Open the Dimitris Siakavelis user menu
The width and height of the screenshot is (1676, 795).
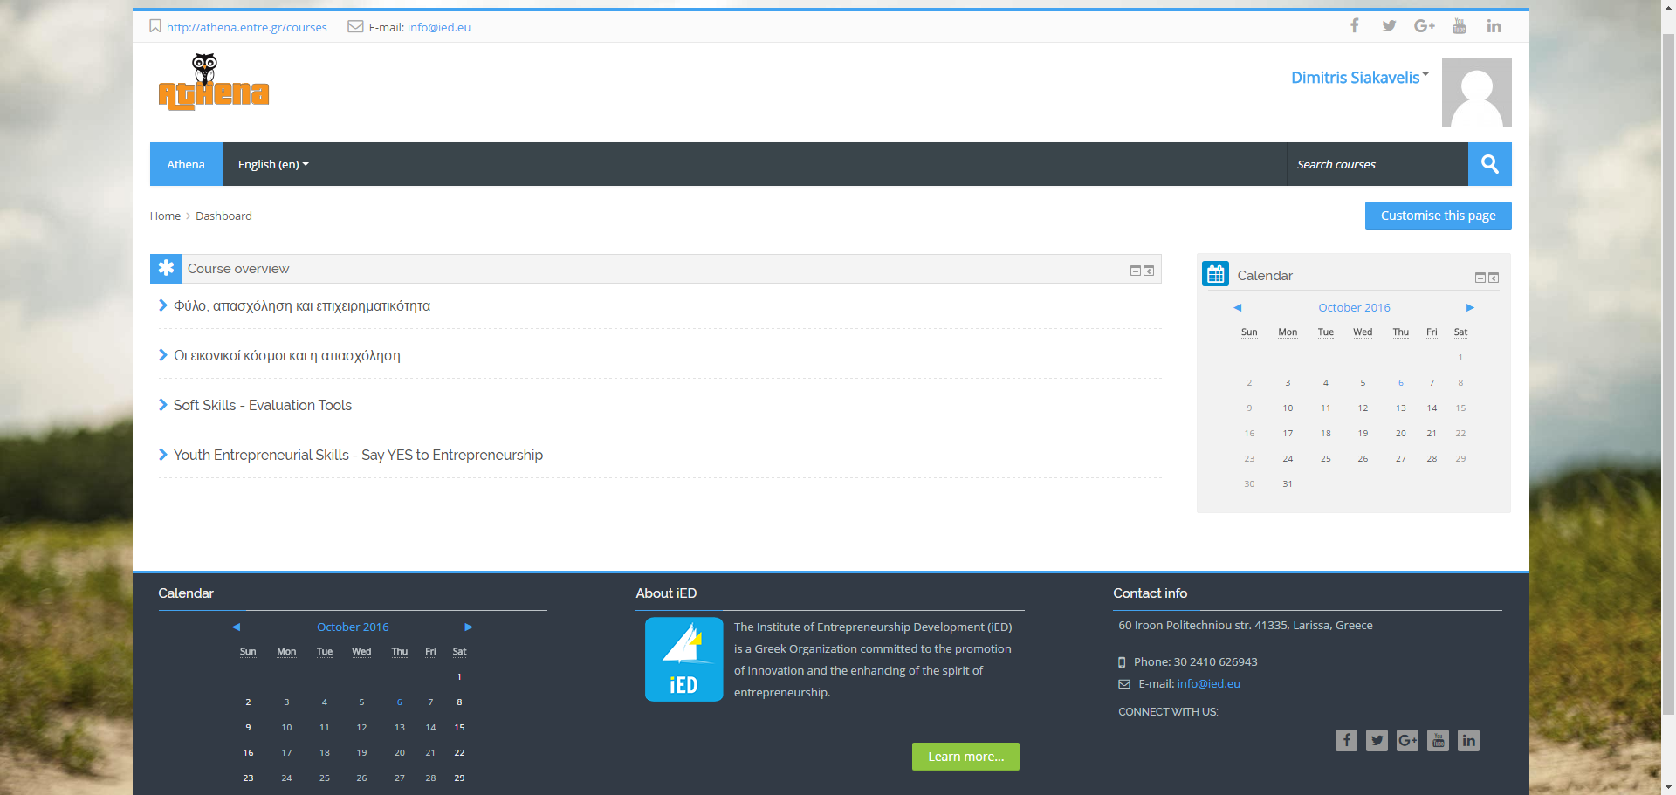pos(1359,78)
